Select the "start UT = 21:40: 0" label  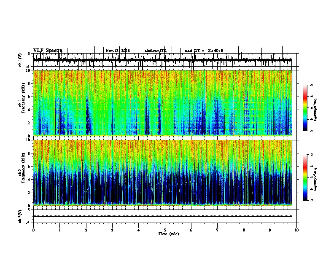click(x=204, y=51)
